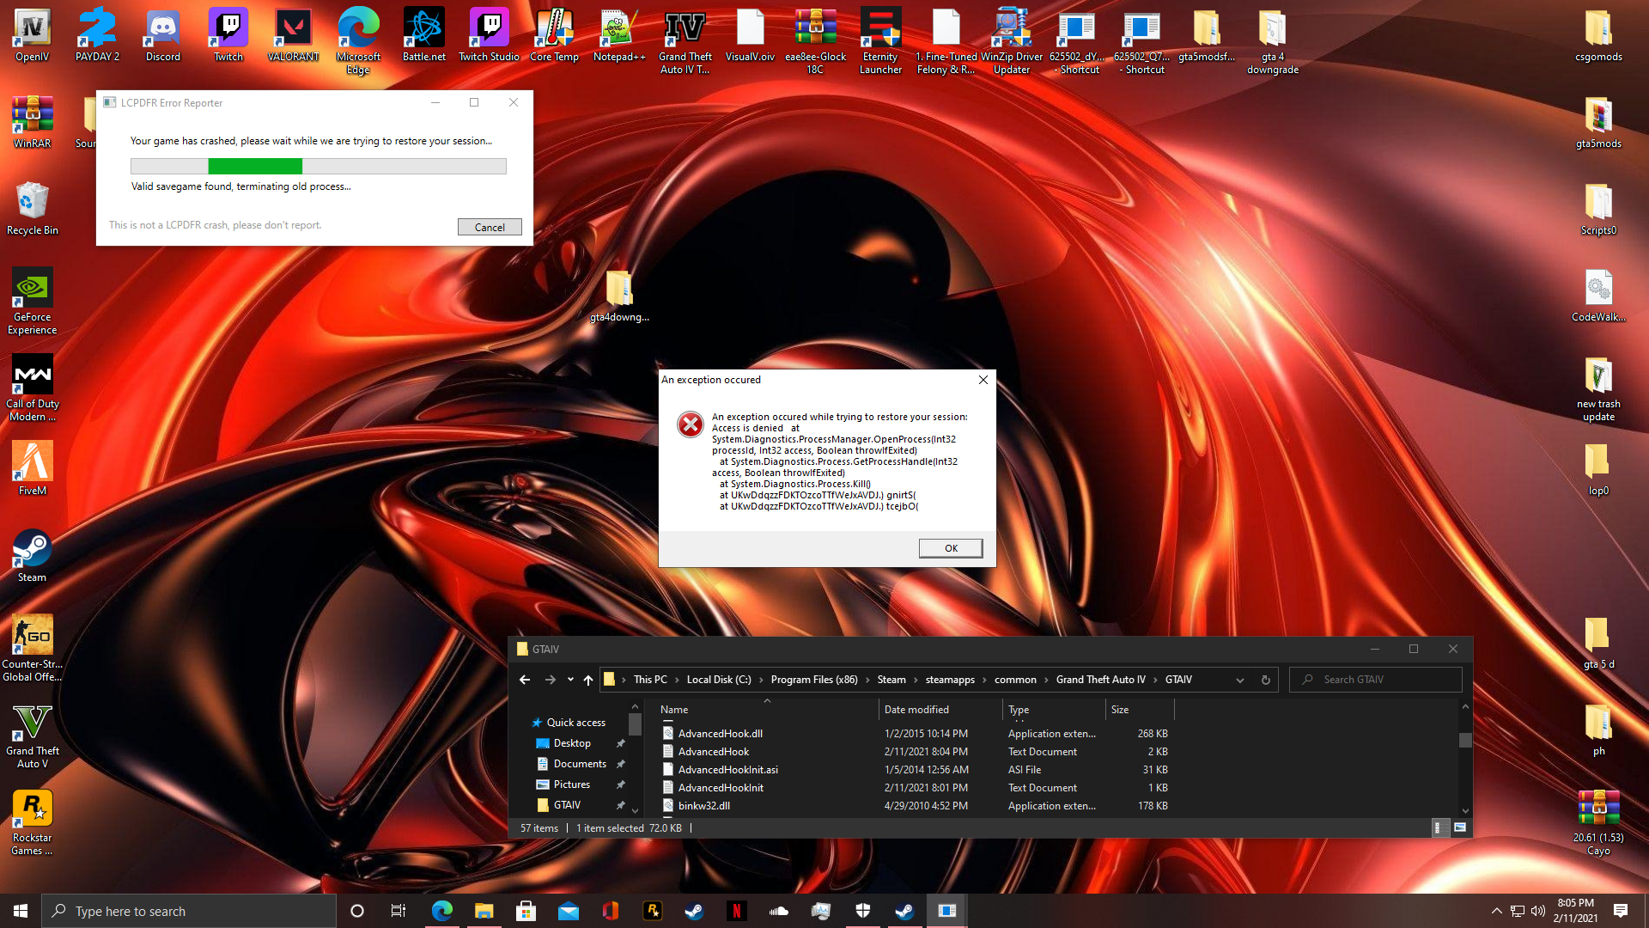
Task: Open the address bar history dropdown
Action: coord(1239,680)
